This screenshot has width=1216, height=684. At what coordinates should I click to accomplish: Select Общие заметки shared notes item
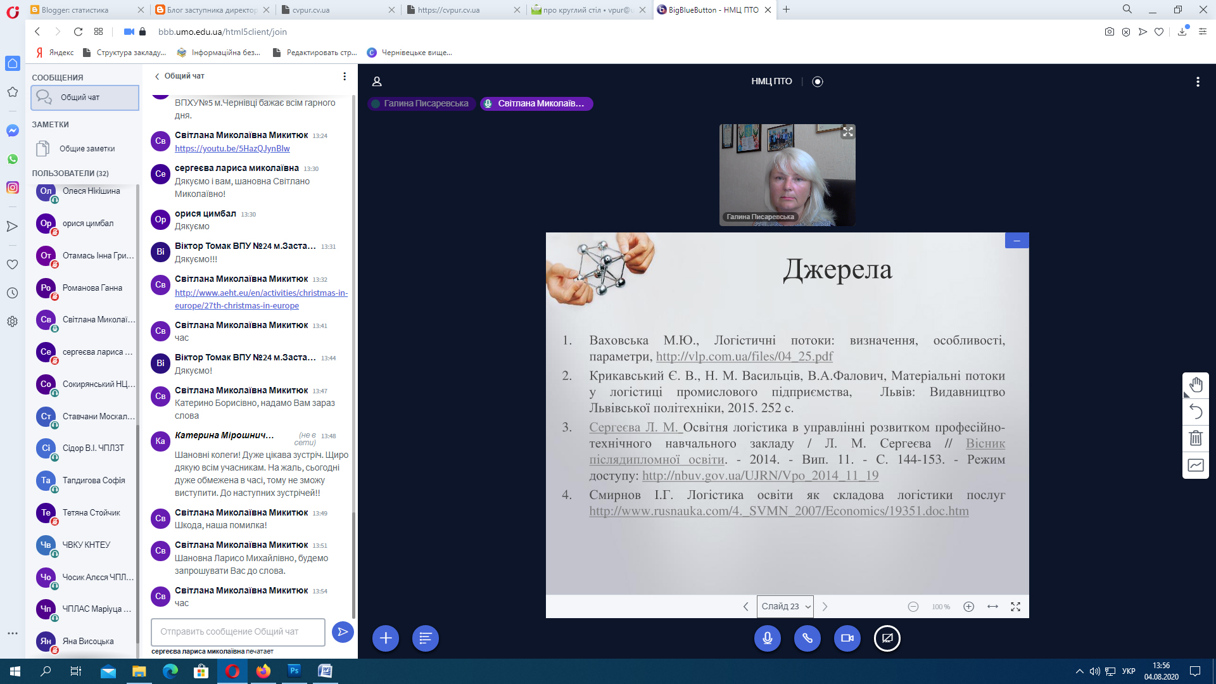[87, 149]
